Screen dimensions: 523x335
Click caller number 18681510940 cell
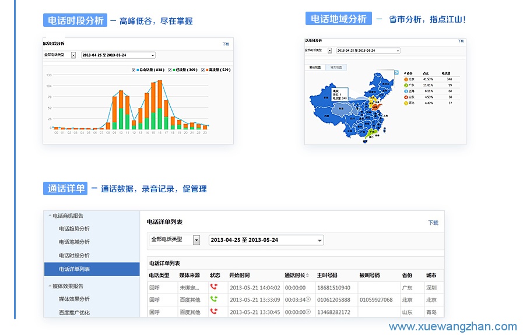point(334,287)
